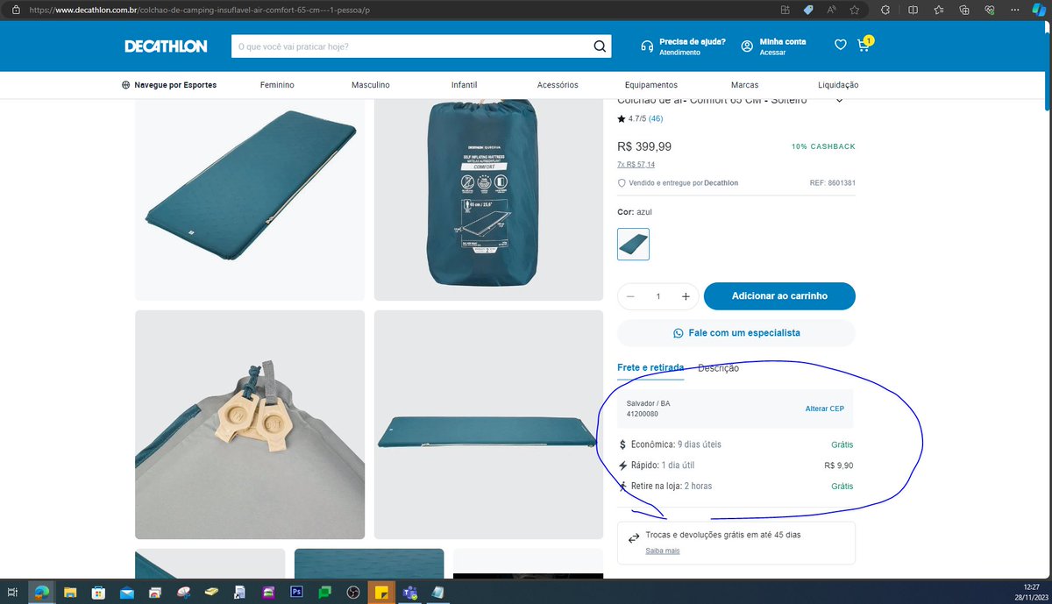1052x604 pixels.
Task: Click Alterar CEP link
Action: tap(824, 409)
